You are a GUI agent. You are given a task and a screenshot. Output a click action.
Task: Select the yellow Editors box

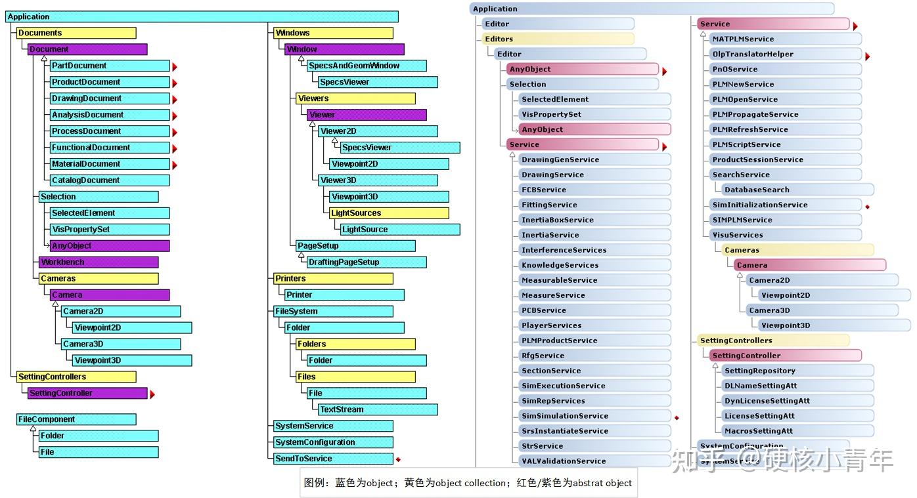tap(558, 39)
